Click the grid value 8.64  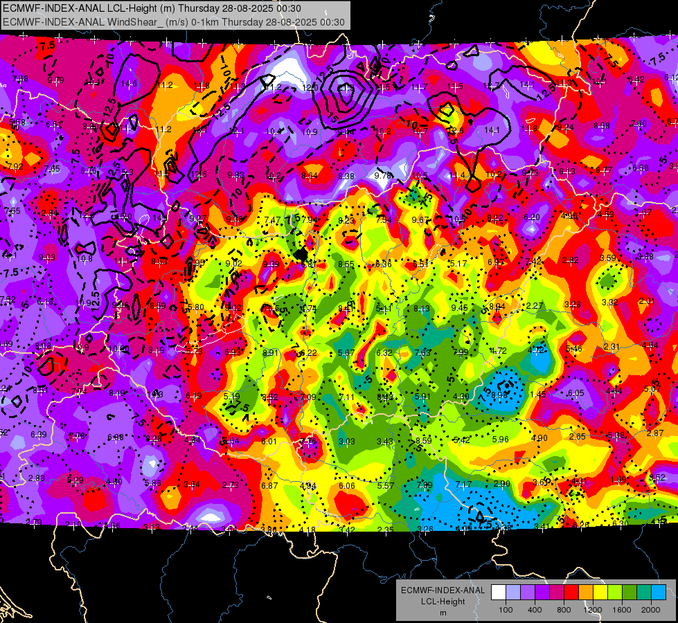point(310,176)
